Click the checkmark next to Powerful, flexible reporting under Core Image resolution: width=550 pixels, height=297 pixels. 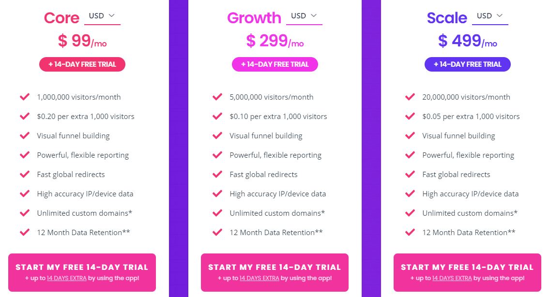click(x=25, y=155)
